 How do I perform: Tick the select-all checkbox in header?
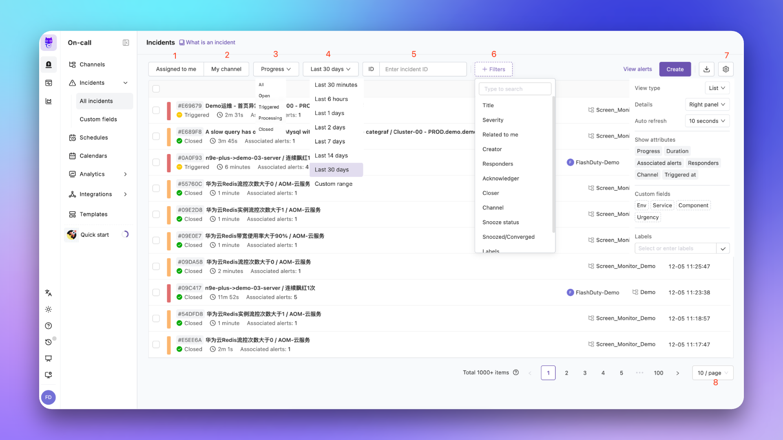click(x=156, y=89)
